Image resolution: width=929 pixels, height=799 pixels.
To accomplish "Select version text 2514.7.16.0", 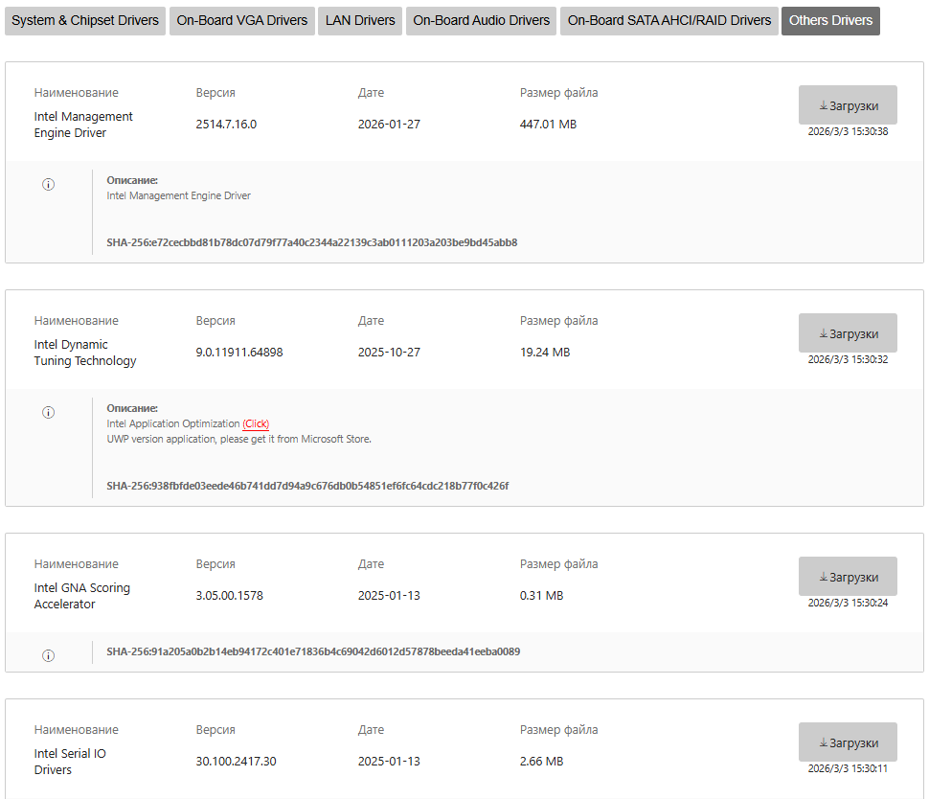I will 226,125.
